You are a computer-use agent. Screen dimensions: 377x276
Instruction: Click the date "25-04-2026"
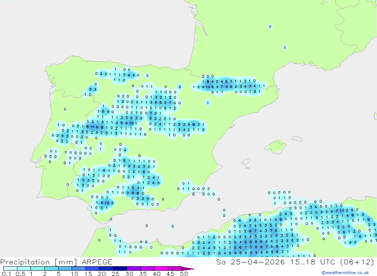pyautogui.click(x=258, y=262)
